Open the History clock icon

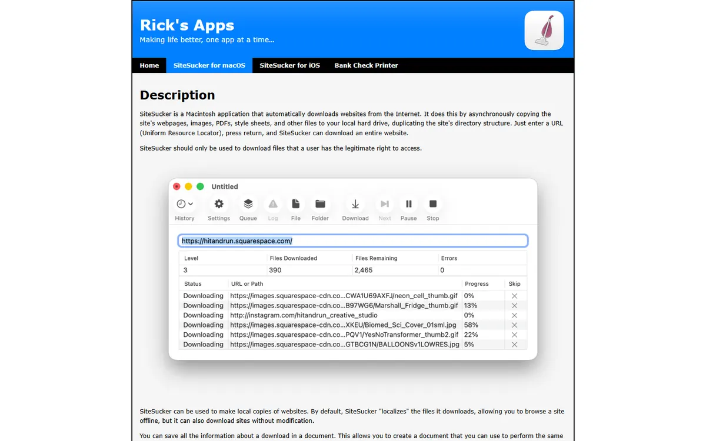[181, 204]
